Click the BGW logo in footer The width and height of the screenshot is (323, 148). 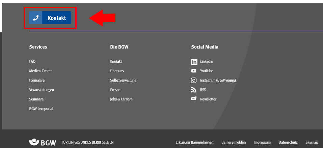43,142
